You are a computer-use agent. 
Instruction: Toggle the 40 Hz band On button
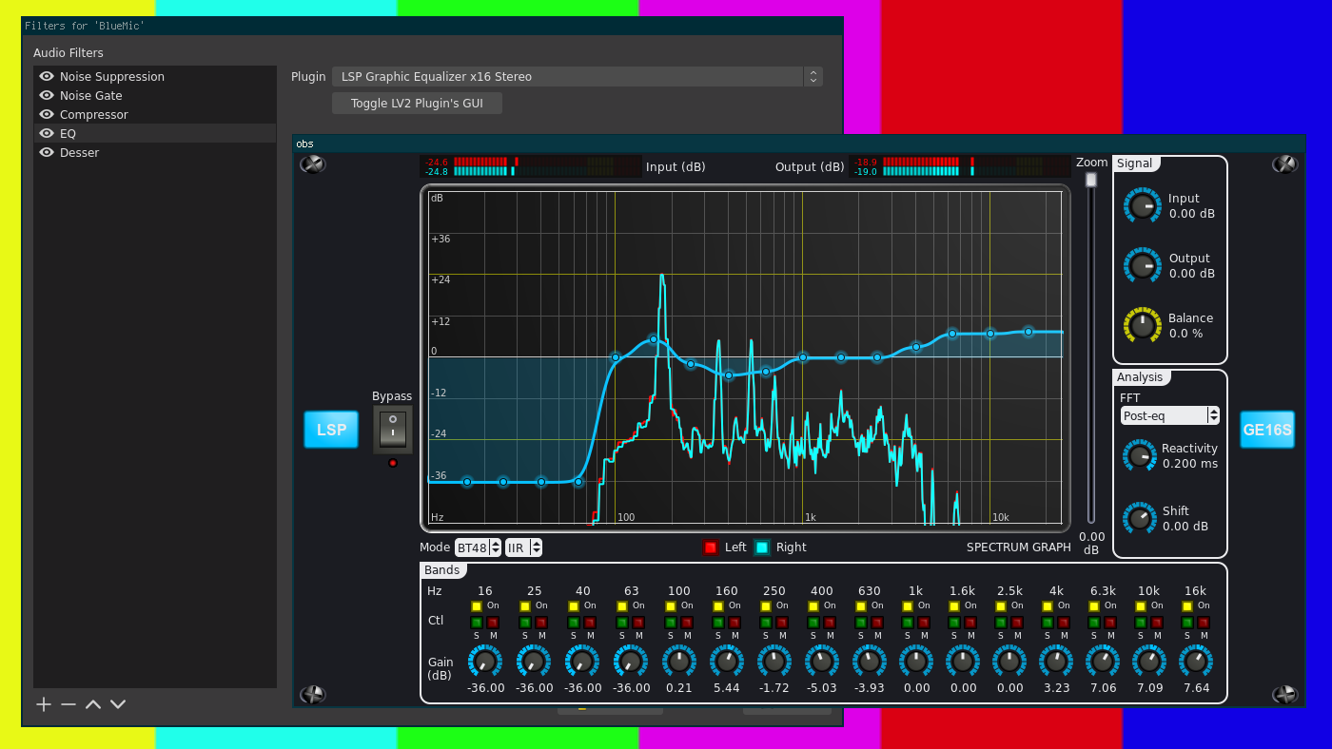click(574, 606)
